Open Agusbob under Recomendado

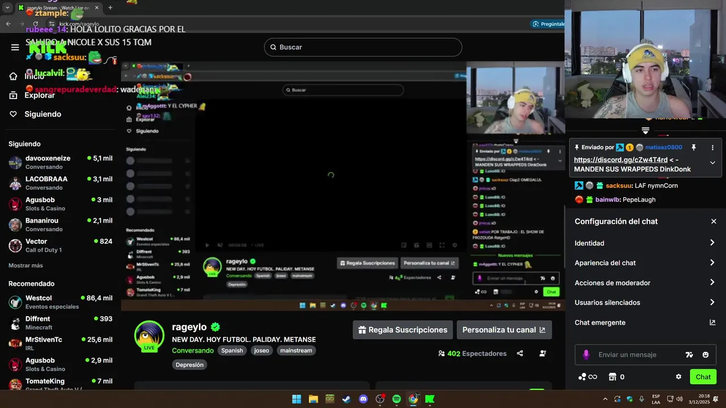pos(60,364)
